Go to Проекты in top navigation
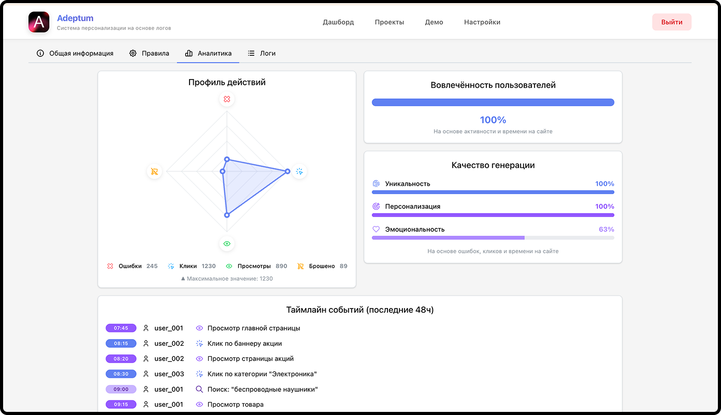This screenshot has width=721, height=415. [x=390, y=22]
